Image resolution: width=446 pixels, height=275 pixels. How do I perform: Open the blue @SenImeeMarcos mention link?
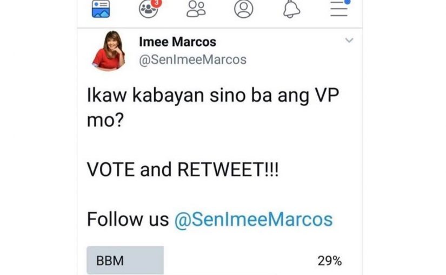click(254, 219)
